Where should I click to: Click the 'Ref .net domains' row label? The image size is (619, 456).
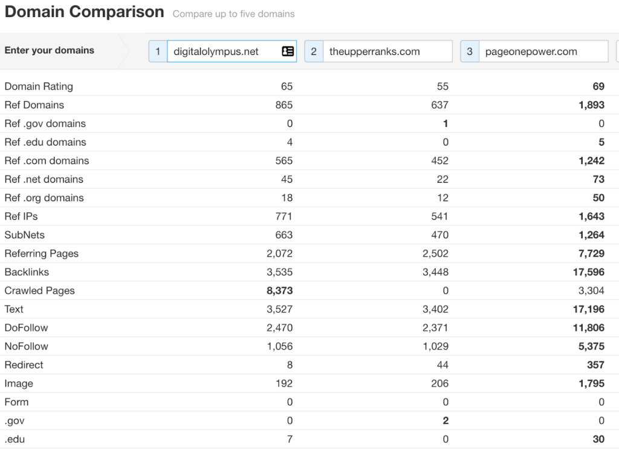44,179
